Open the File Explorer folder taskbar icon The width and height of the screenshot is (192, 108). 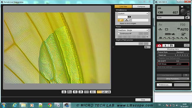point(23,105)
